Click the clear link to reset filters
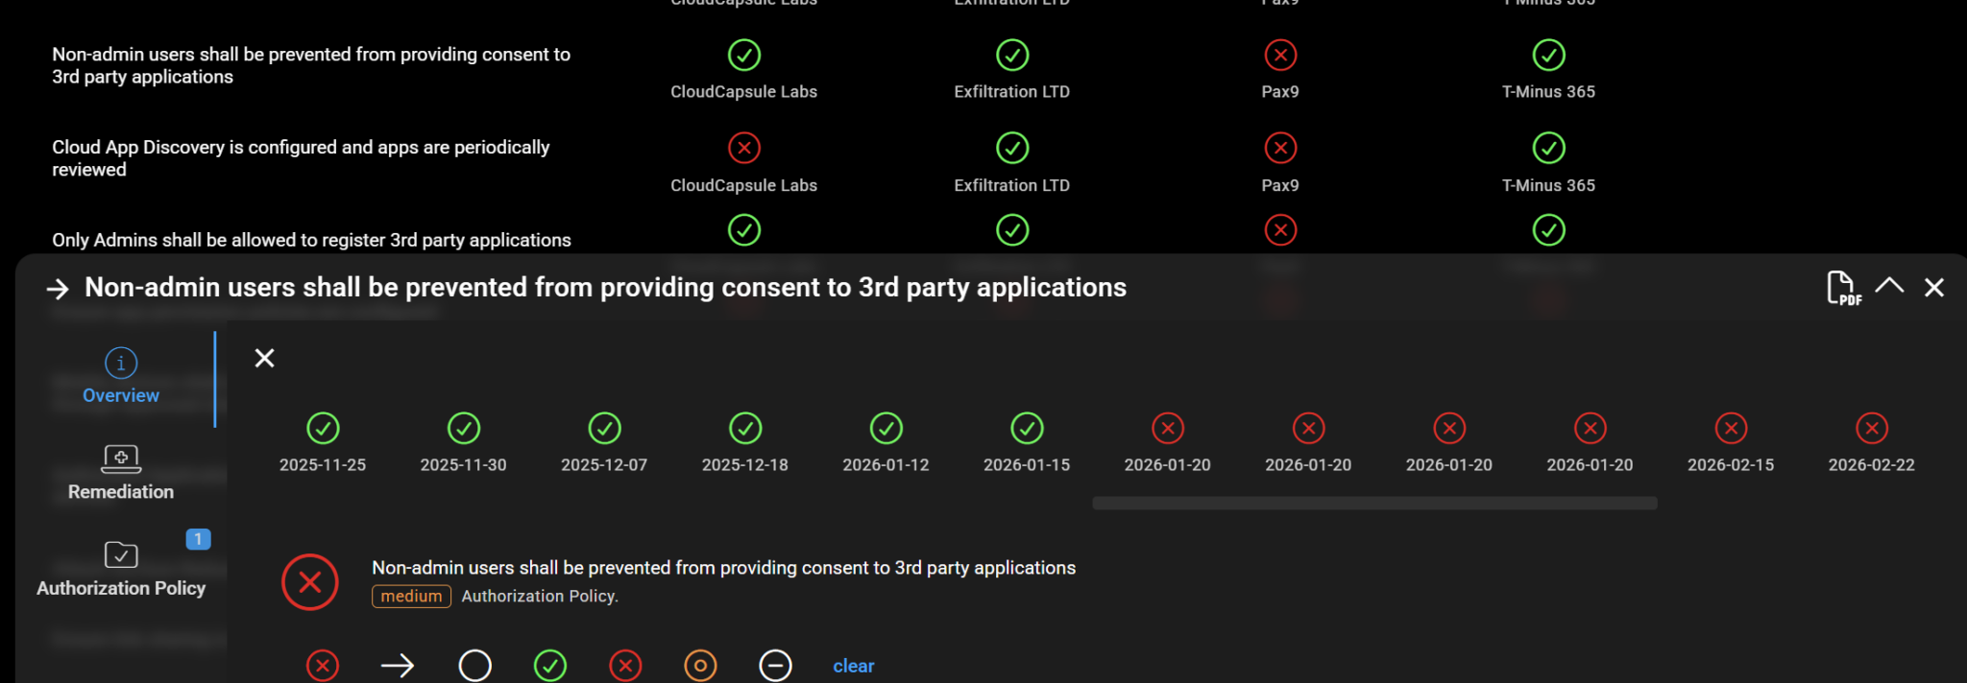 (x=853, y=666)
